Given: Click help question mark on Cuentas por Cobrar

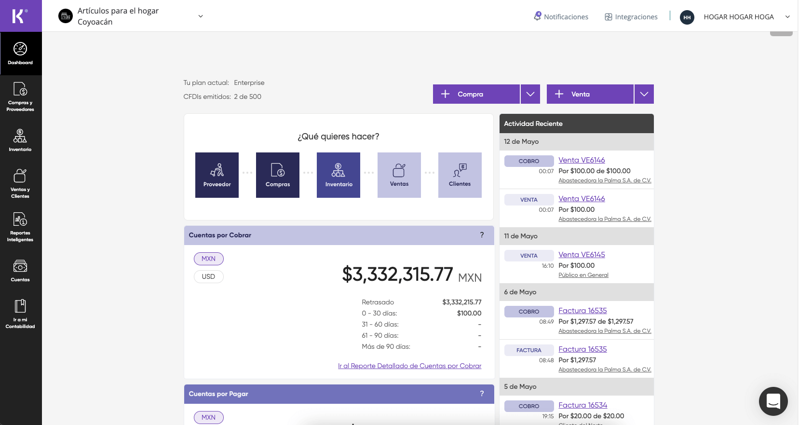Looking at the screenshot, I should tap(482, 235).
